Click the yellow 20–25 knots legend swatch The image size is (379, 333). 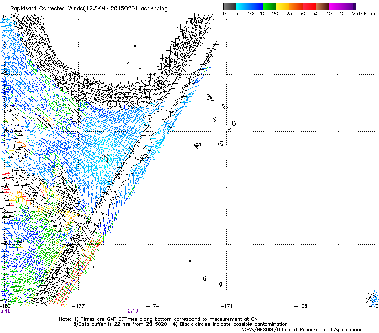tap(283, 6)
